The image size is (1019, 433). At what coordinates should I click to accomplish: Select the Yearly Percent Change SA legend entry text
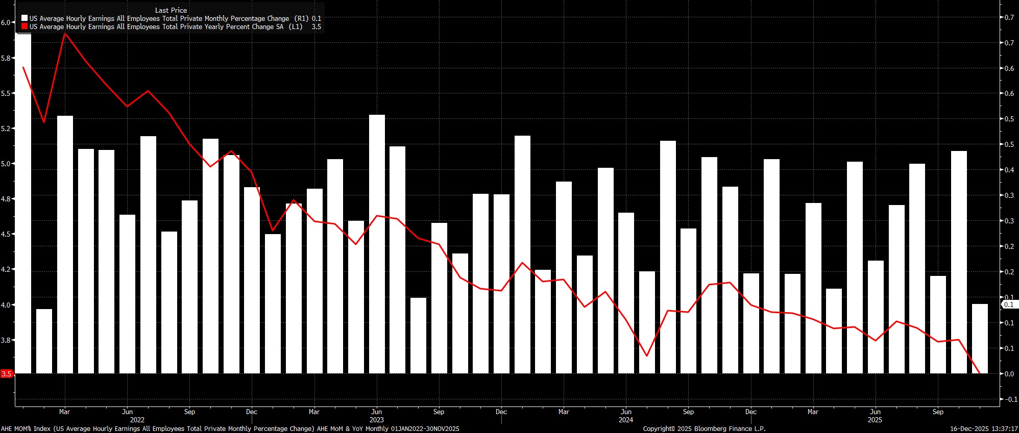[x=156, y=27]
